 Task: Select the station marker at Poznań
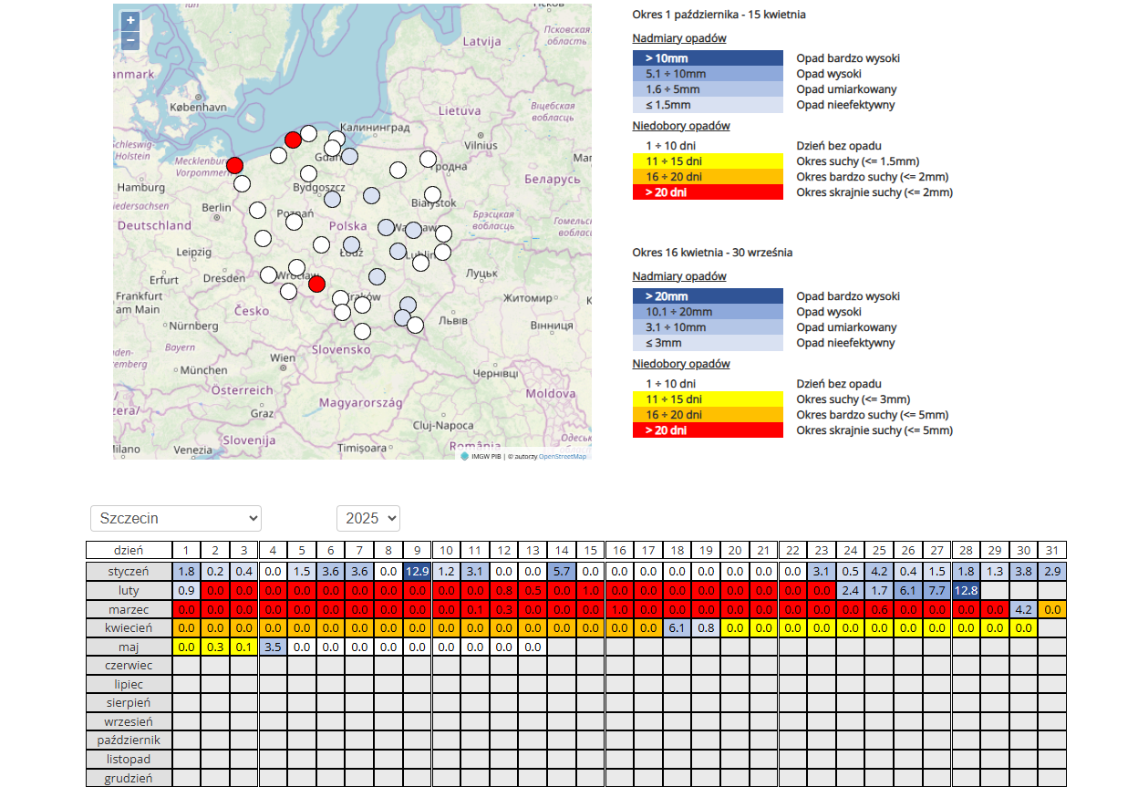(294, 222)
